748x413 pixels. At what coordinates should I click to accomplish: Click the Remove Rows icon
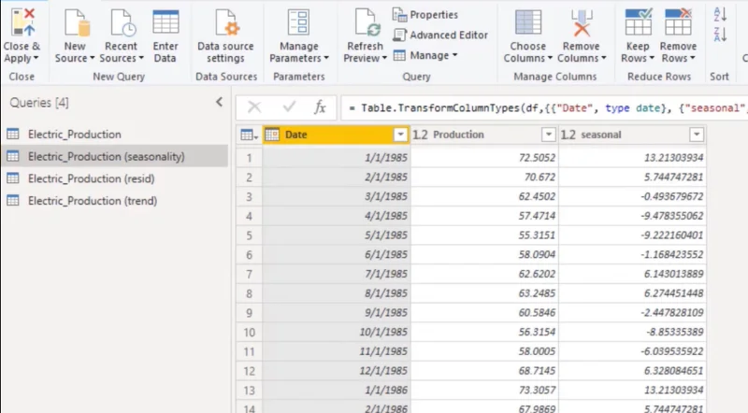point(678,21)
